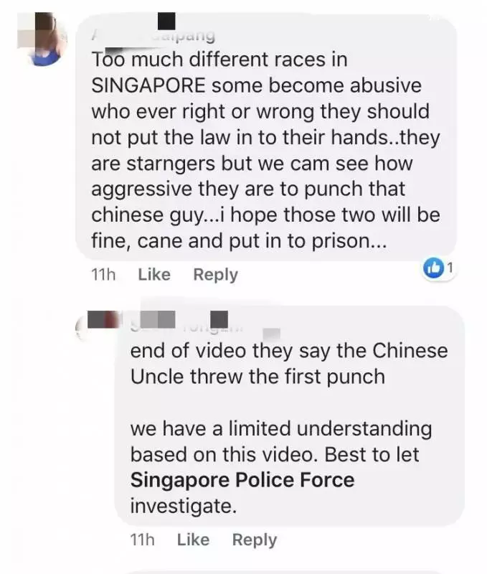This screenshot has height=574, width=487.
Task: Like the comment about different races
Action: pos(154,274)
